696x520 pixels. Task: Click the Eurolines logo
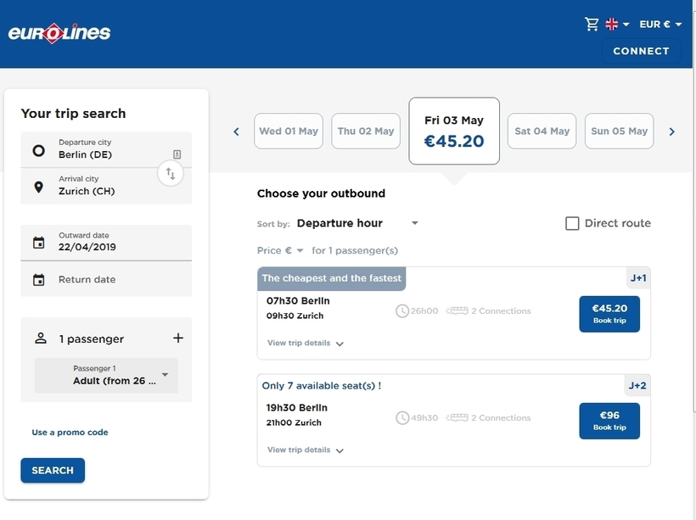pyautogui.click(x=59, y=34)
